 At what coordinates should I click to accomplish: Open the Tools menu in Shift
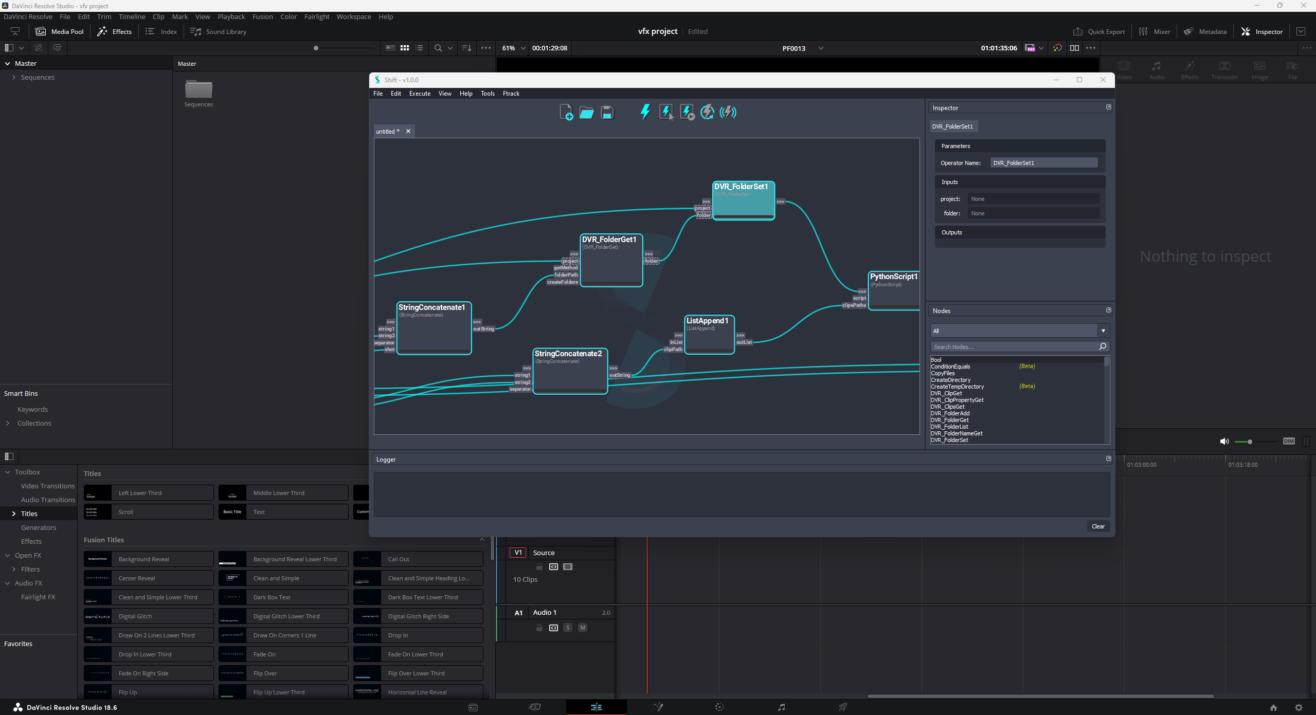click(x=488, y=94)
